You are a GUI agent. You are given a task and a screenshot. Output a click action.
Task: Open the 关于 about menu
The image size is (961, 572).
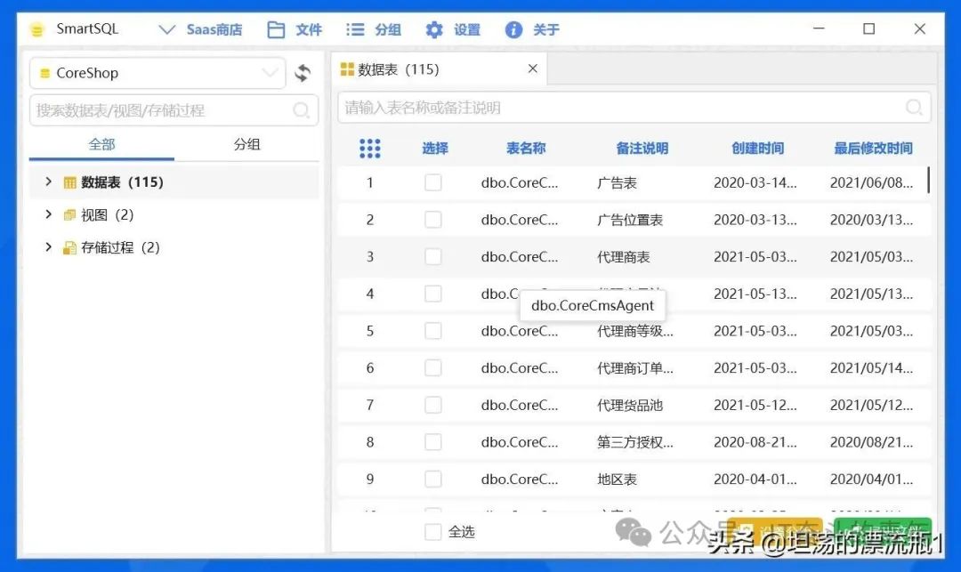545,29
